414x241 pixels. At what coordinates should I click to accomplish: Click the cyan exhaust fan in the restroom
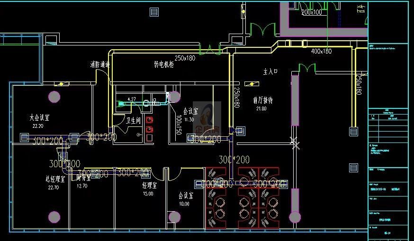tap(120, 104)
